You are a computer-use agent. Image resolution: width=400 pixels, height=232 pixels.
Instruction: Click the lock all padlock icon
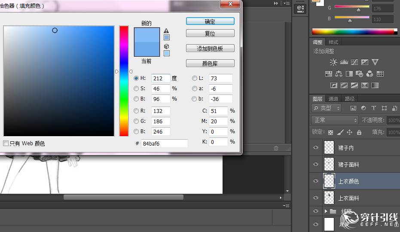click(x=359, y=132)
